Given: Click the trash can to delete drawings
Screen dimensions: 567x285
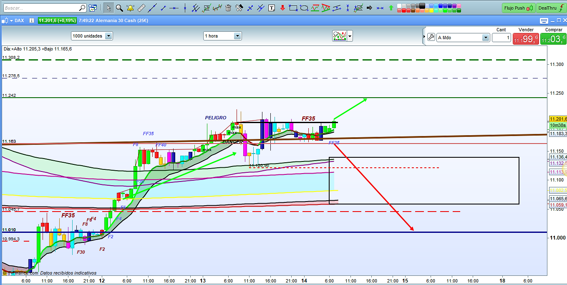Looking at the screenshot, I should coord(228,8).
